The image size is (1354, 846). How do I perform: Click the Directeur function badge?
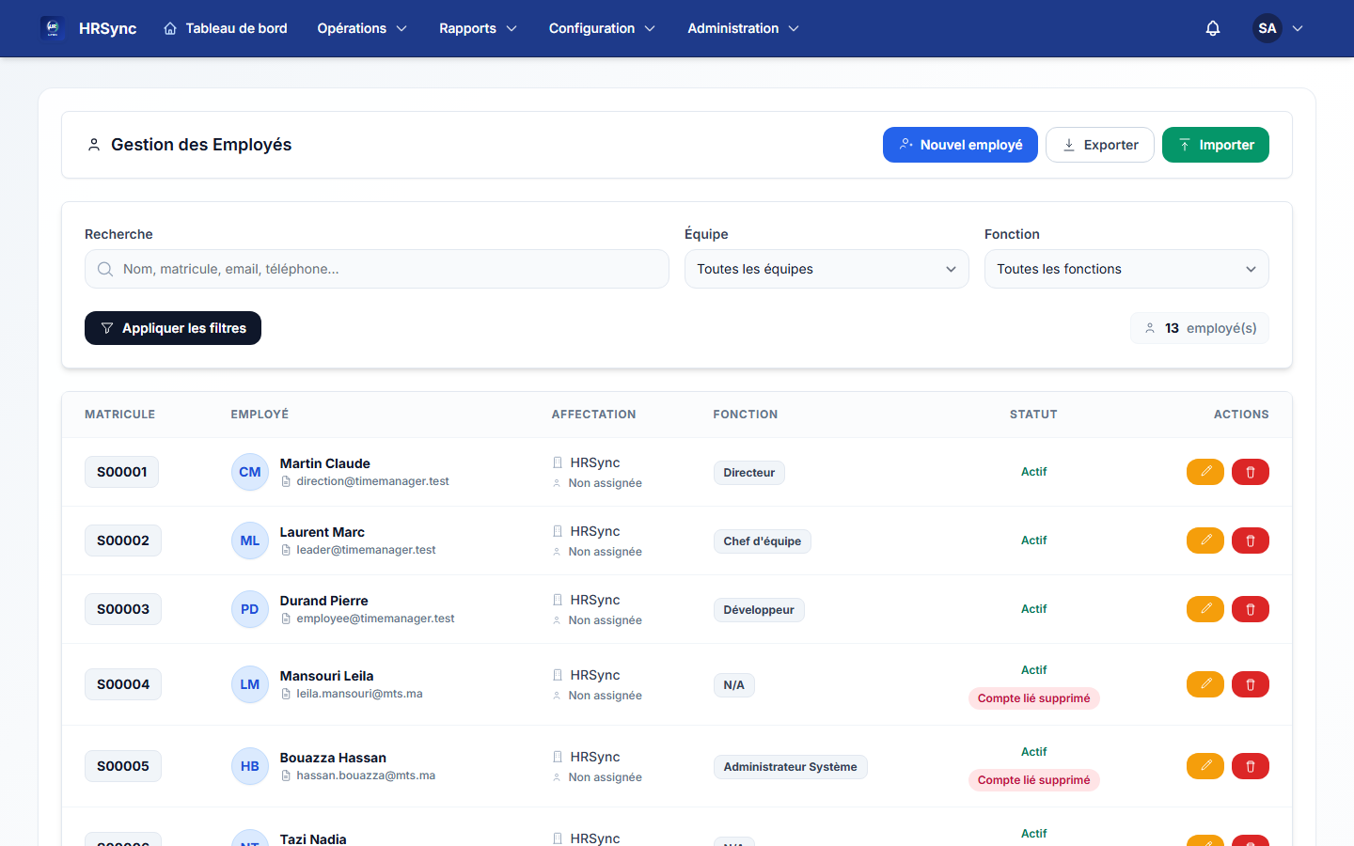coord(749,473)
